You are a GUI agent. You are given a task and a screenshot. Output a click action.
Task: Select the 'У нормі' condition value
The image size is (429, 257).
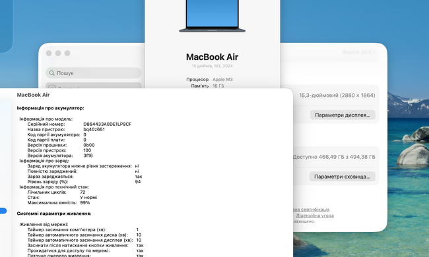pos(88,197)
